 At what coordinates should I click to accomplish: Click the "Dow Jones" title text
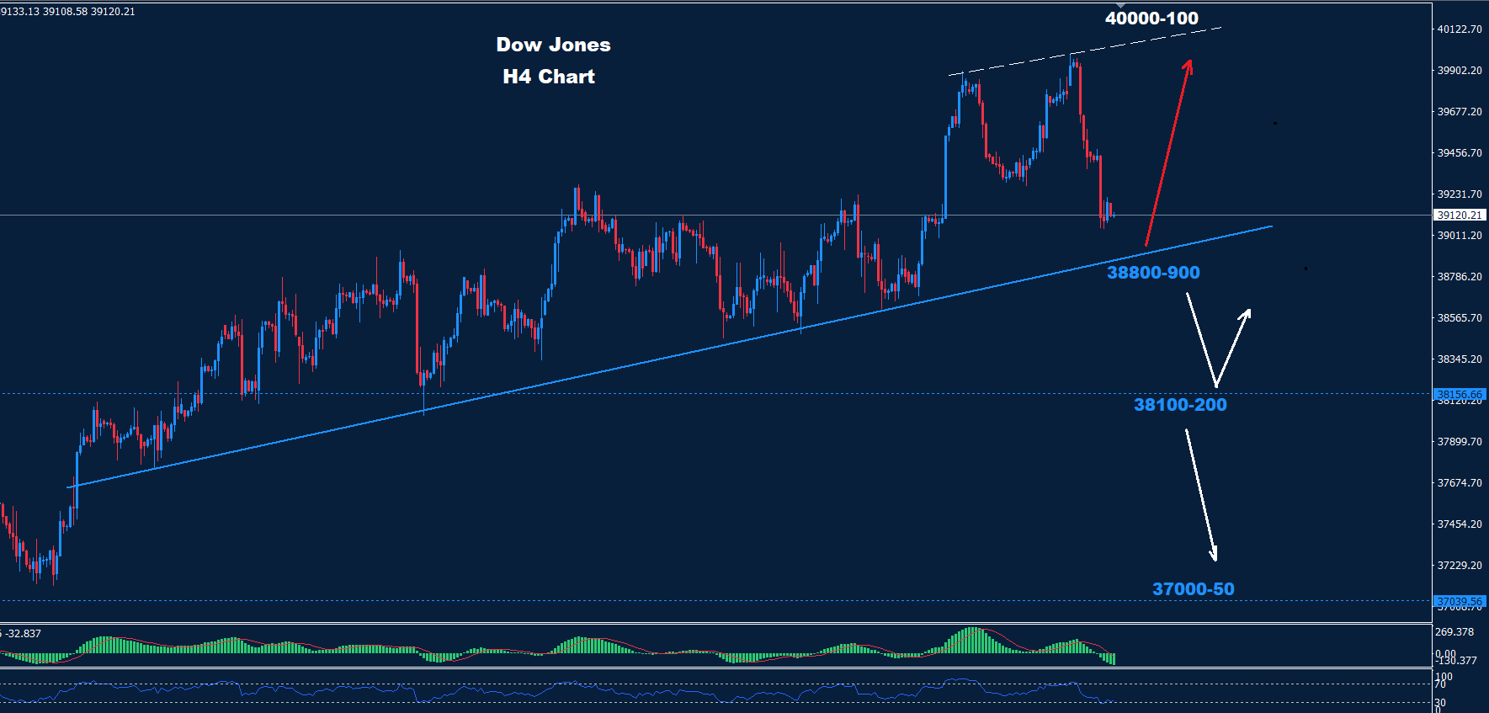553,45
